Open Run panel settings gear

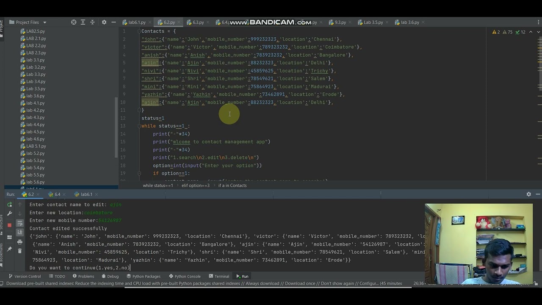(528, 194)
